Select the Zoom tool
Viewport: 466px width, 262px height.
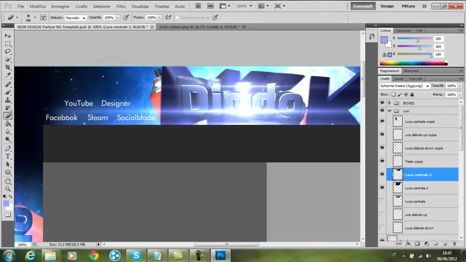(8, 189)
